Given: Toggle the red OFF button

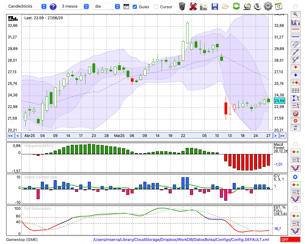Looking at the screenshot, I should 290,239.
